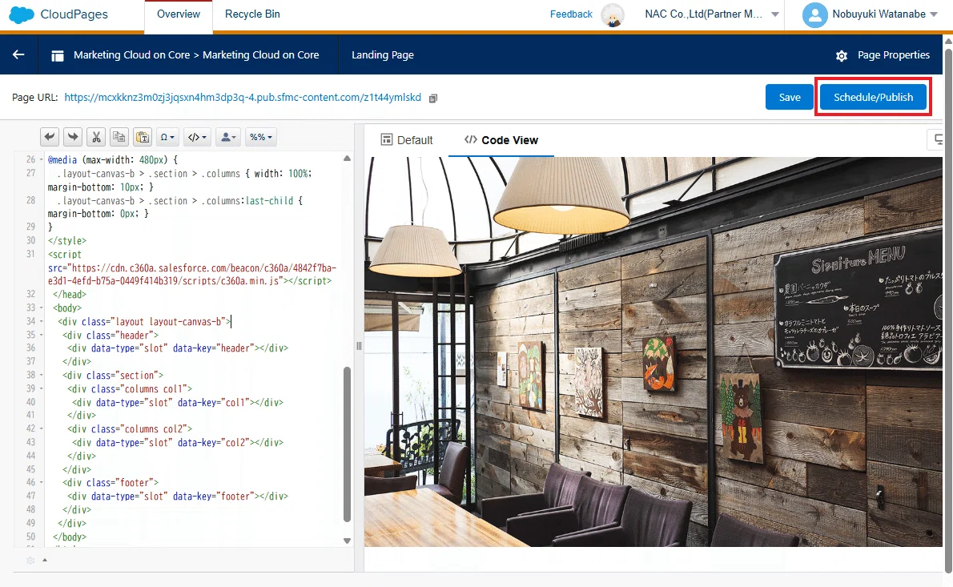953x587 pixels.
Task: Click the div data-key="header" slot line
Action: click(178, 348)
